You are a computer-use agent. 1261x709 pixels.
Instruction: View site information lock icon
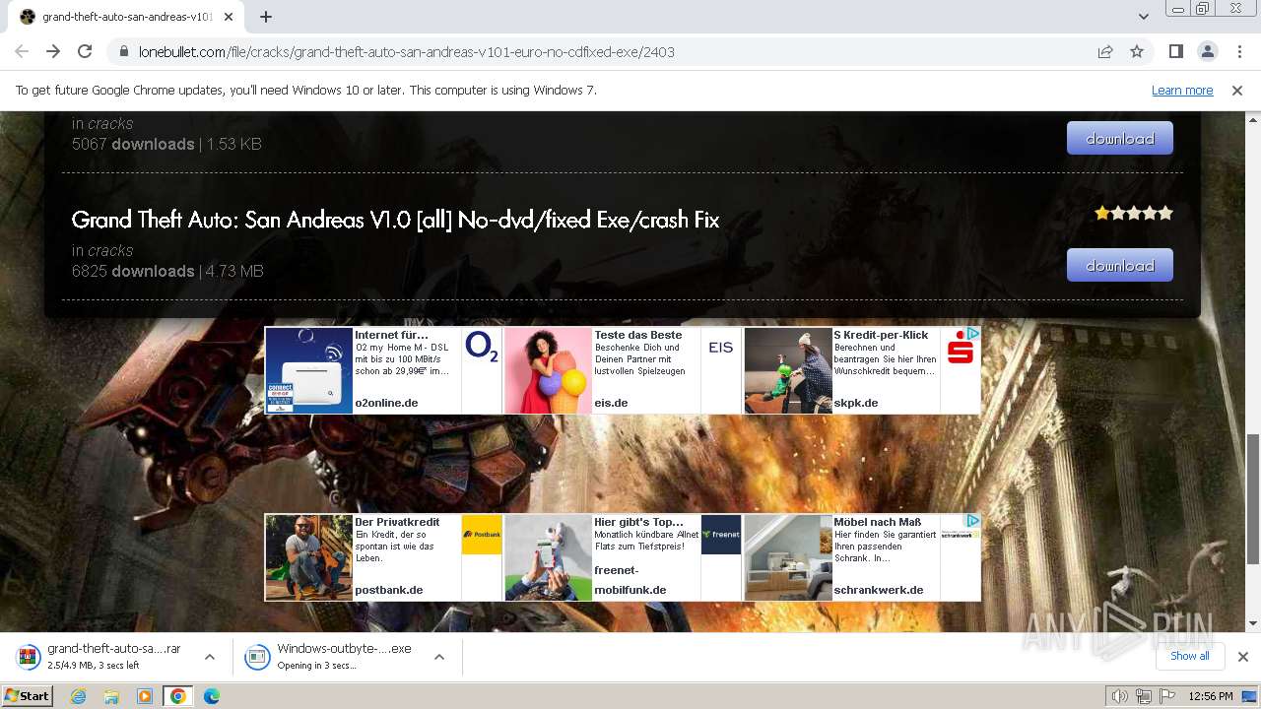click(x=123, y=51)
